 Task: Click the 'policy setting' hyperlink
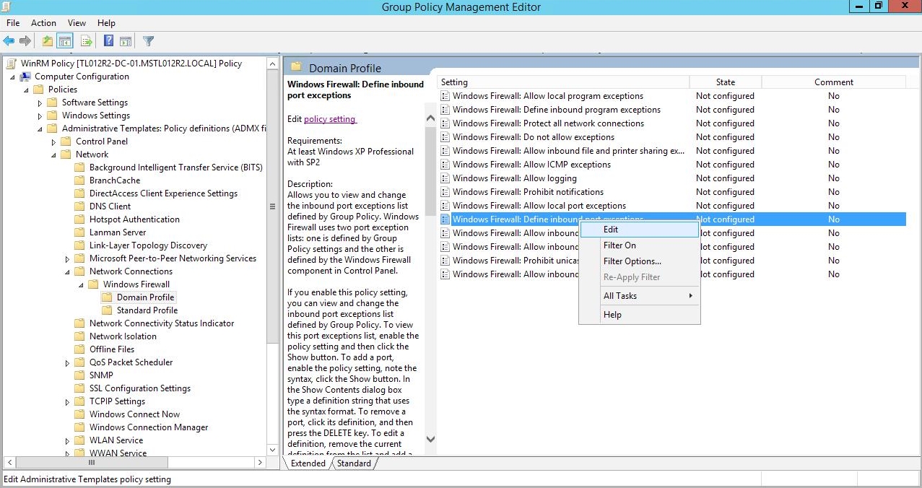(x=330, y=119)
